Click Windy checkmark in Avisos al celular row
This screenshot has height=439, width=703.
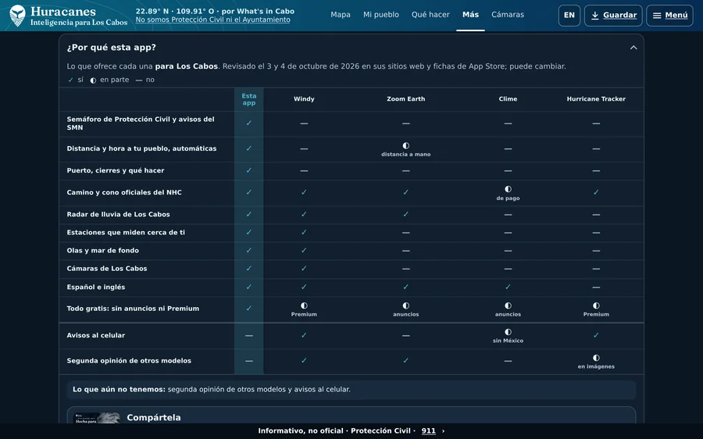pyautogui.click(x=304, y=335)
